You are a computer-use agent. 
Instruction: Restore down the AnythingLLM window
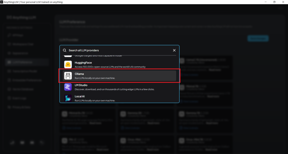coord(274,2)
